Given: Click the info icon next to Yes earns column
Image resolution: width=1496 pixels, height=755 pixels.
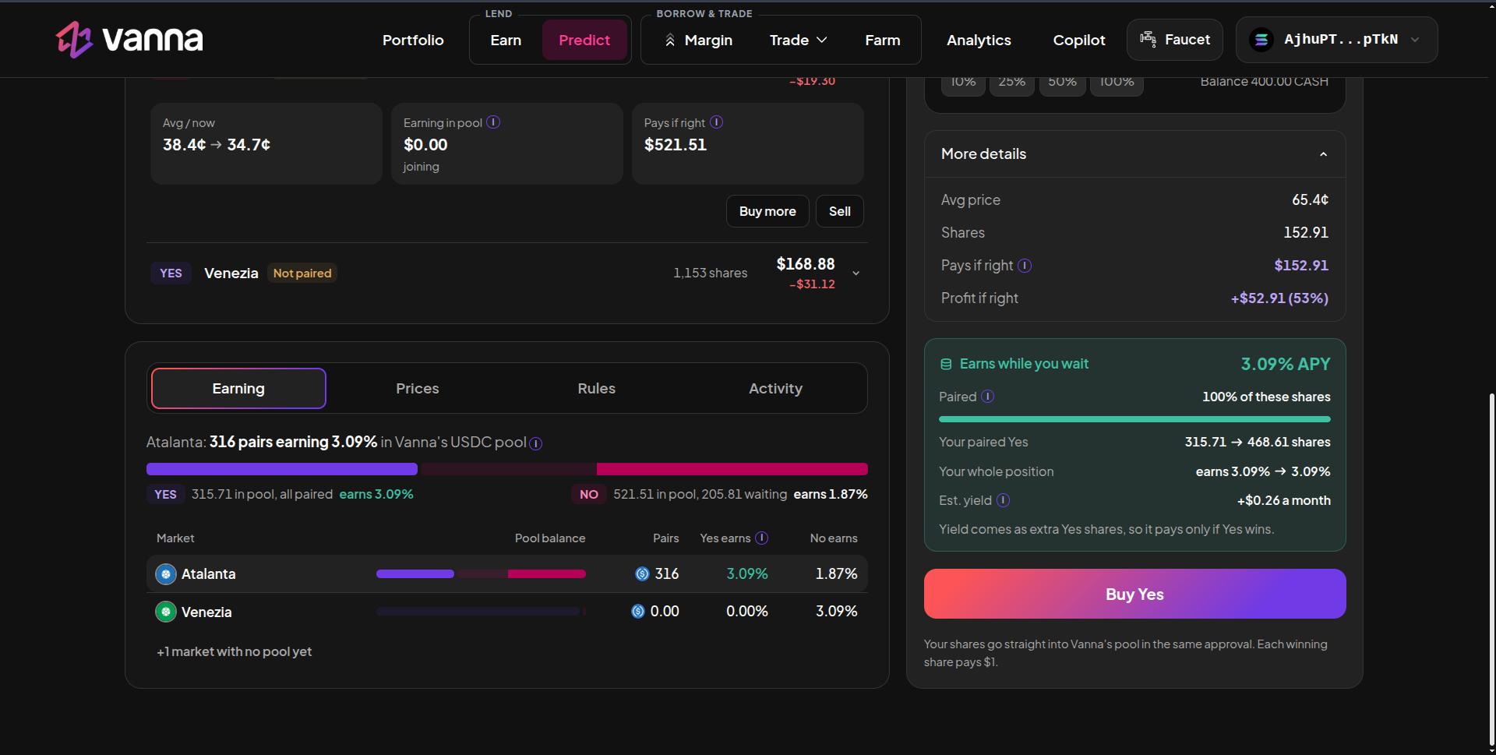Looking at the screenshot, I should click(762, 538).
